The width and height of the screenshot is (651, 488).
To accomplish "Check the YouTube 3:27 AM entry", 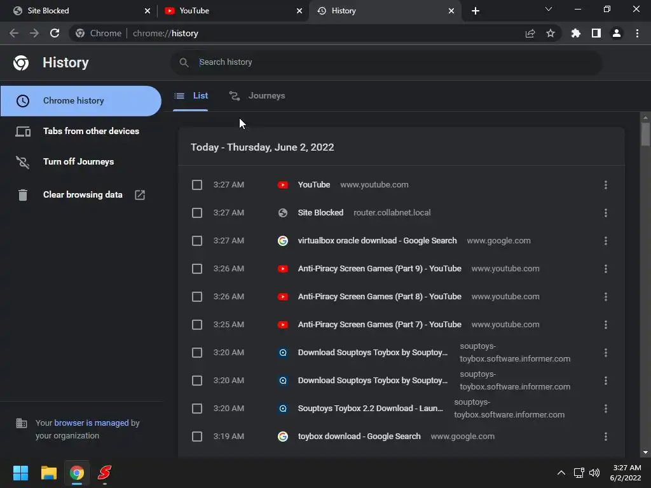I will point(197,185).
